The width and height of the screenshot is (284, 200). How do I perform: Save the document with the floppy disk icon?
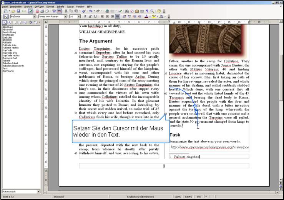[x=18, y=11]
